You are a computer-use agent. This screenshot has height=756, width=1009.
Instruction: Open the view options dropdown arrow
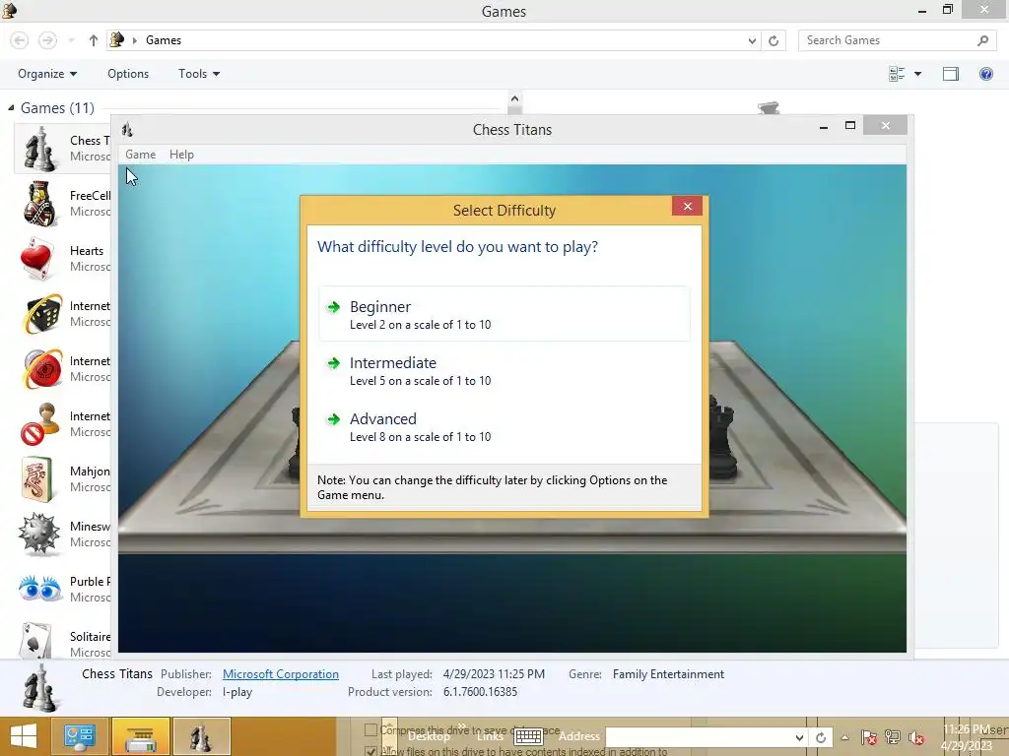coord(917,74)
